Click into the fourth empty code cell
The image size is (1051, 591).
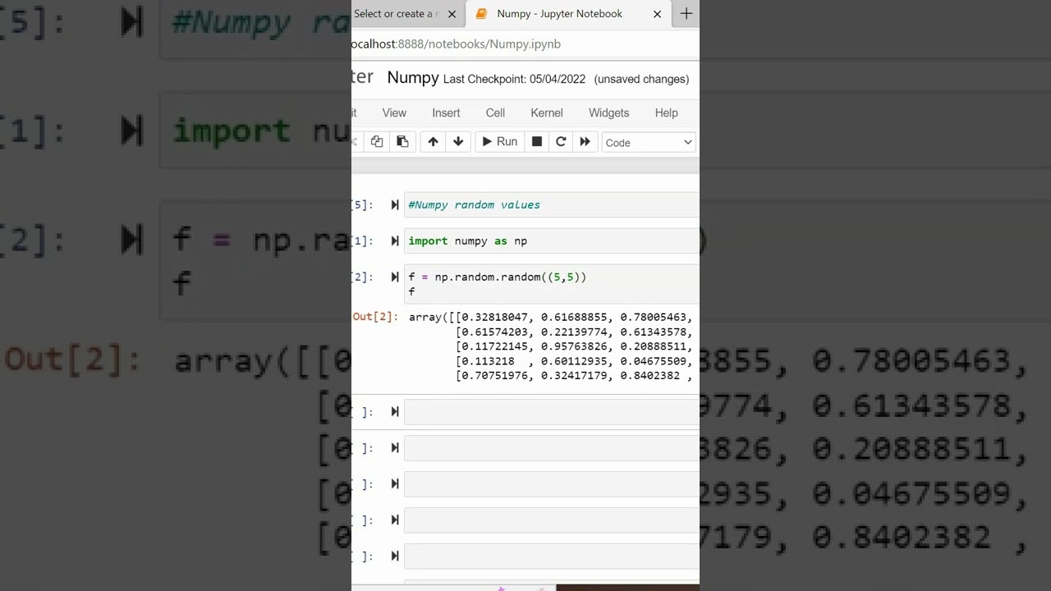click(x=552, y=520)
